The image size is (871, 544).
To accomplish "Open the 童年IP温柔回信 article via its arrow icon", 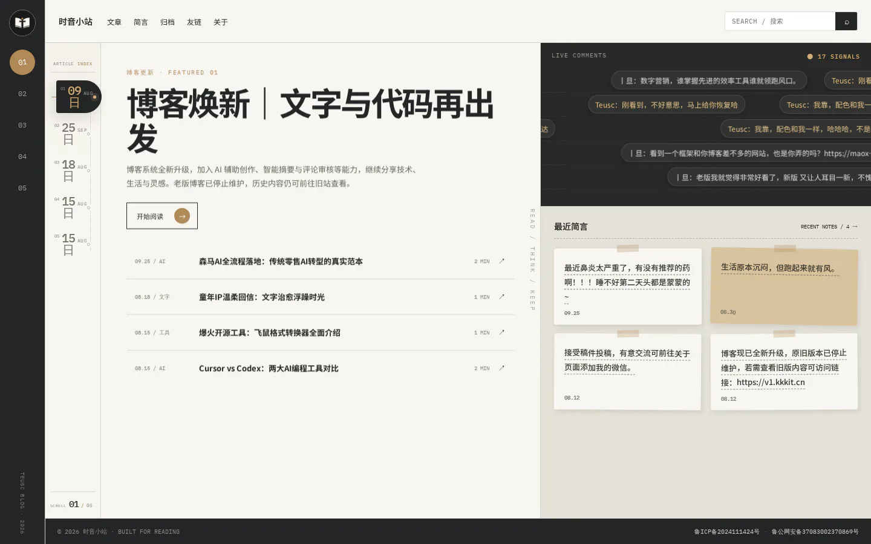I will pos(501,297).
